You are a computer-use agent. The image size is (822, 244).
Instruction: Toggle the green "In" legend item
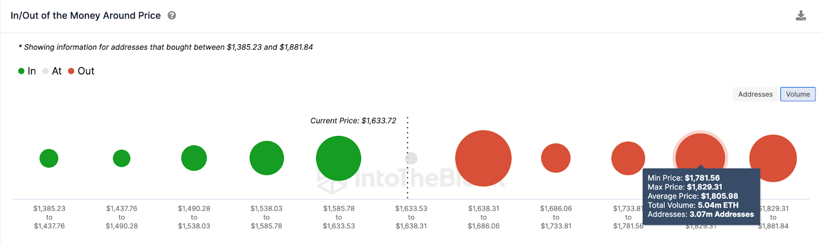[x=27, y=71]
